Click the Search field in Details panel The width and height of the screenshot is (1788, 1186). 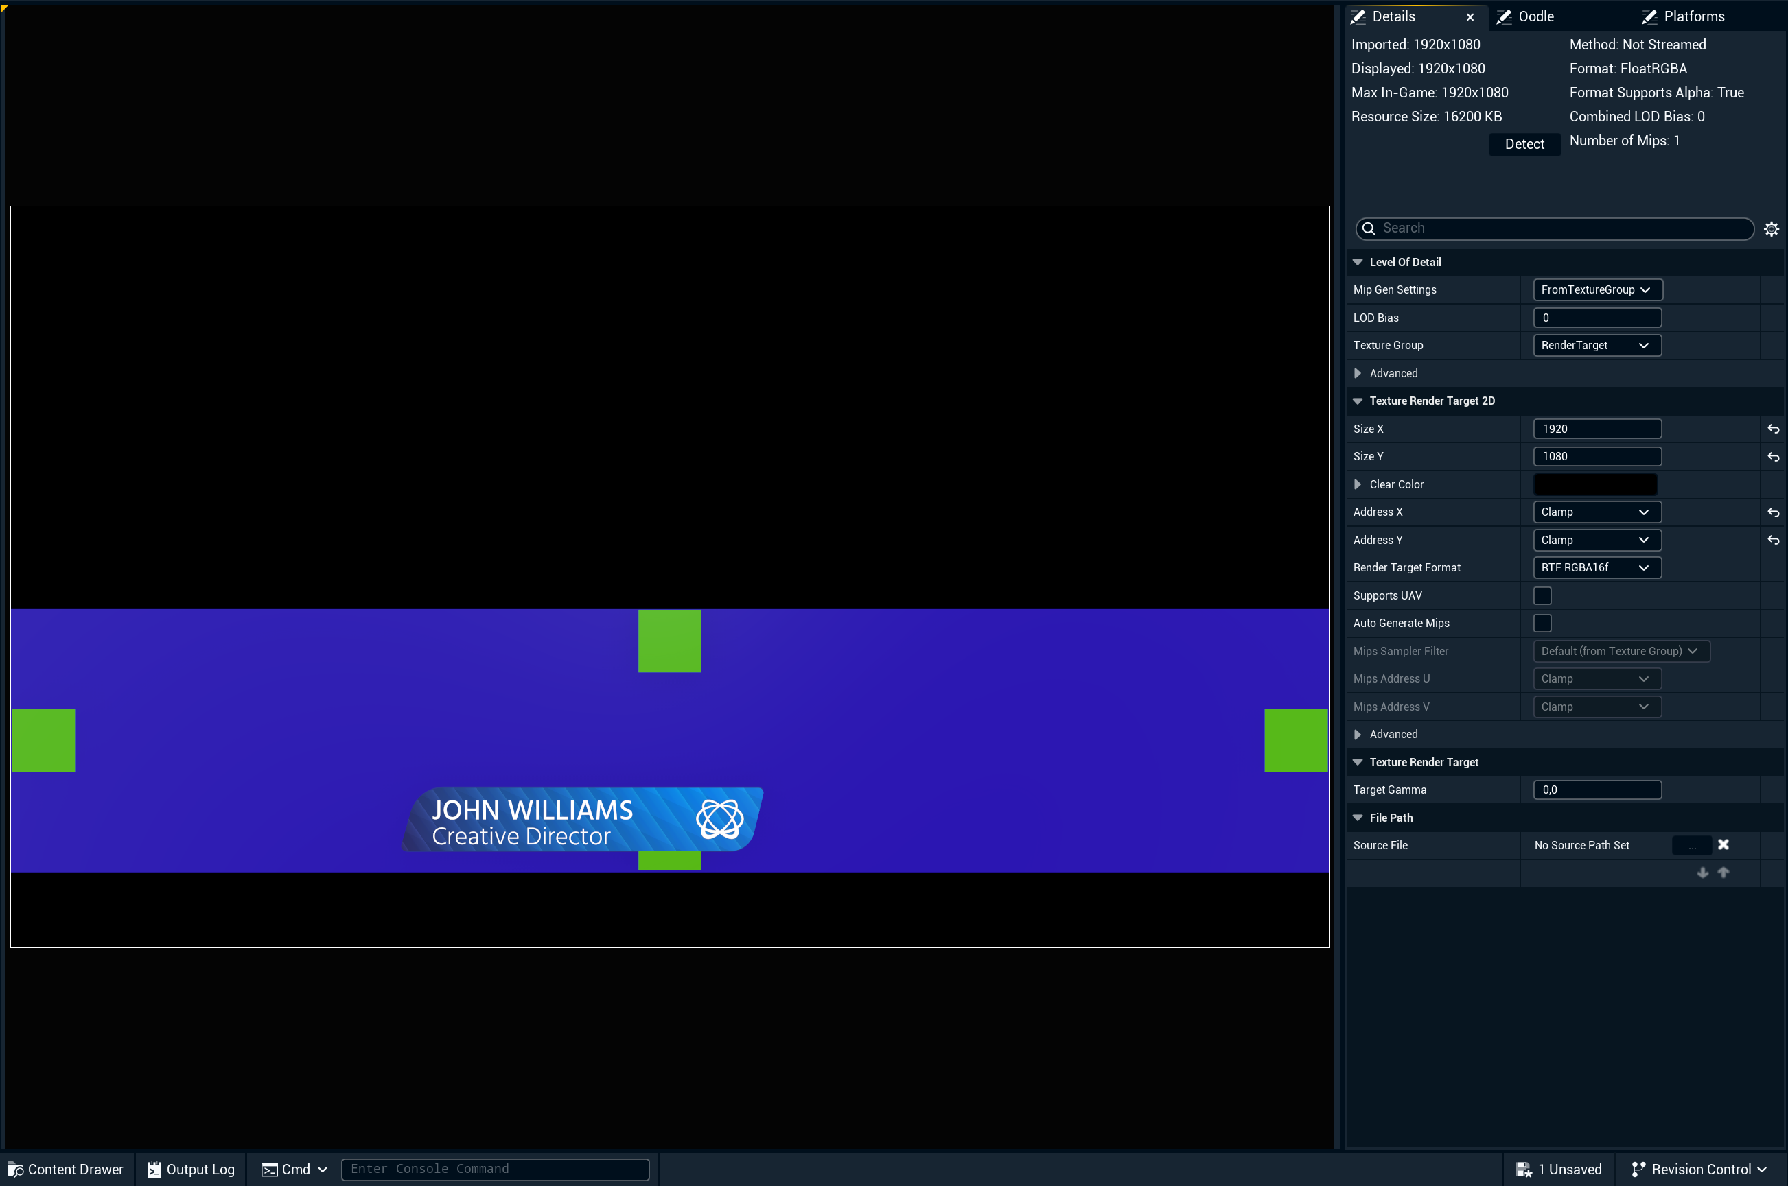1554,228
